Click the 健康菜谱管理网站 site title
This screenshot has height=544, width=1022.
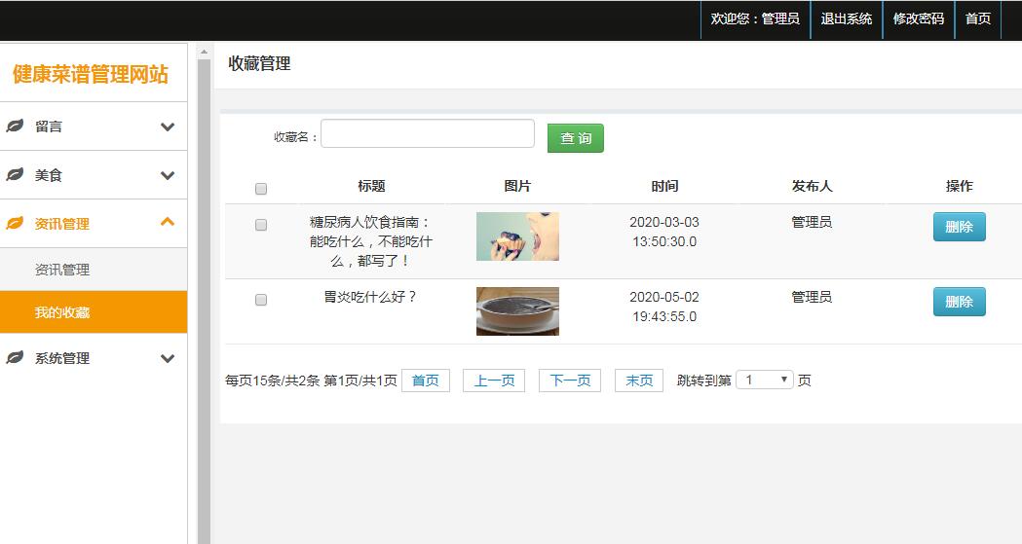91,74
